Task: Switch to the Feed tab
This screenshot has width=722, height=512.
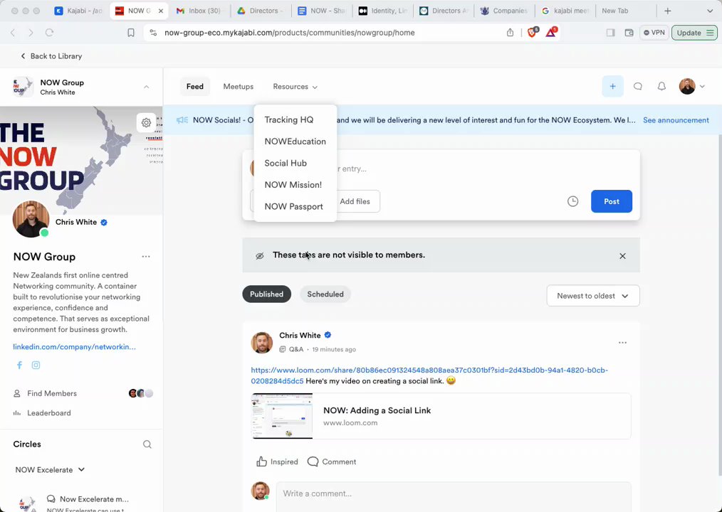Action: (x=195, y=87)
